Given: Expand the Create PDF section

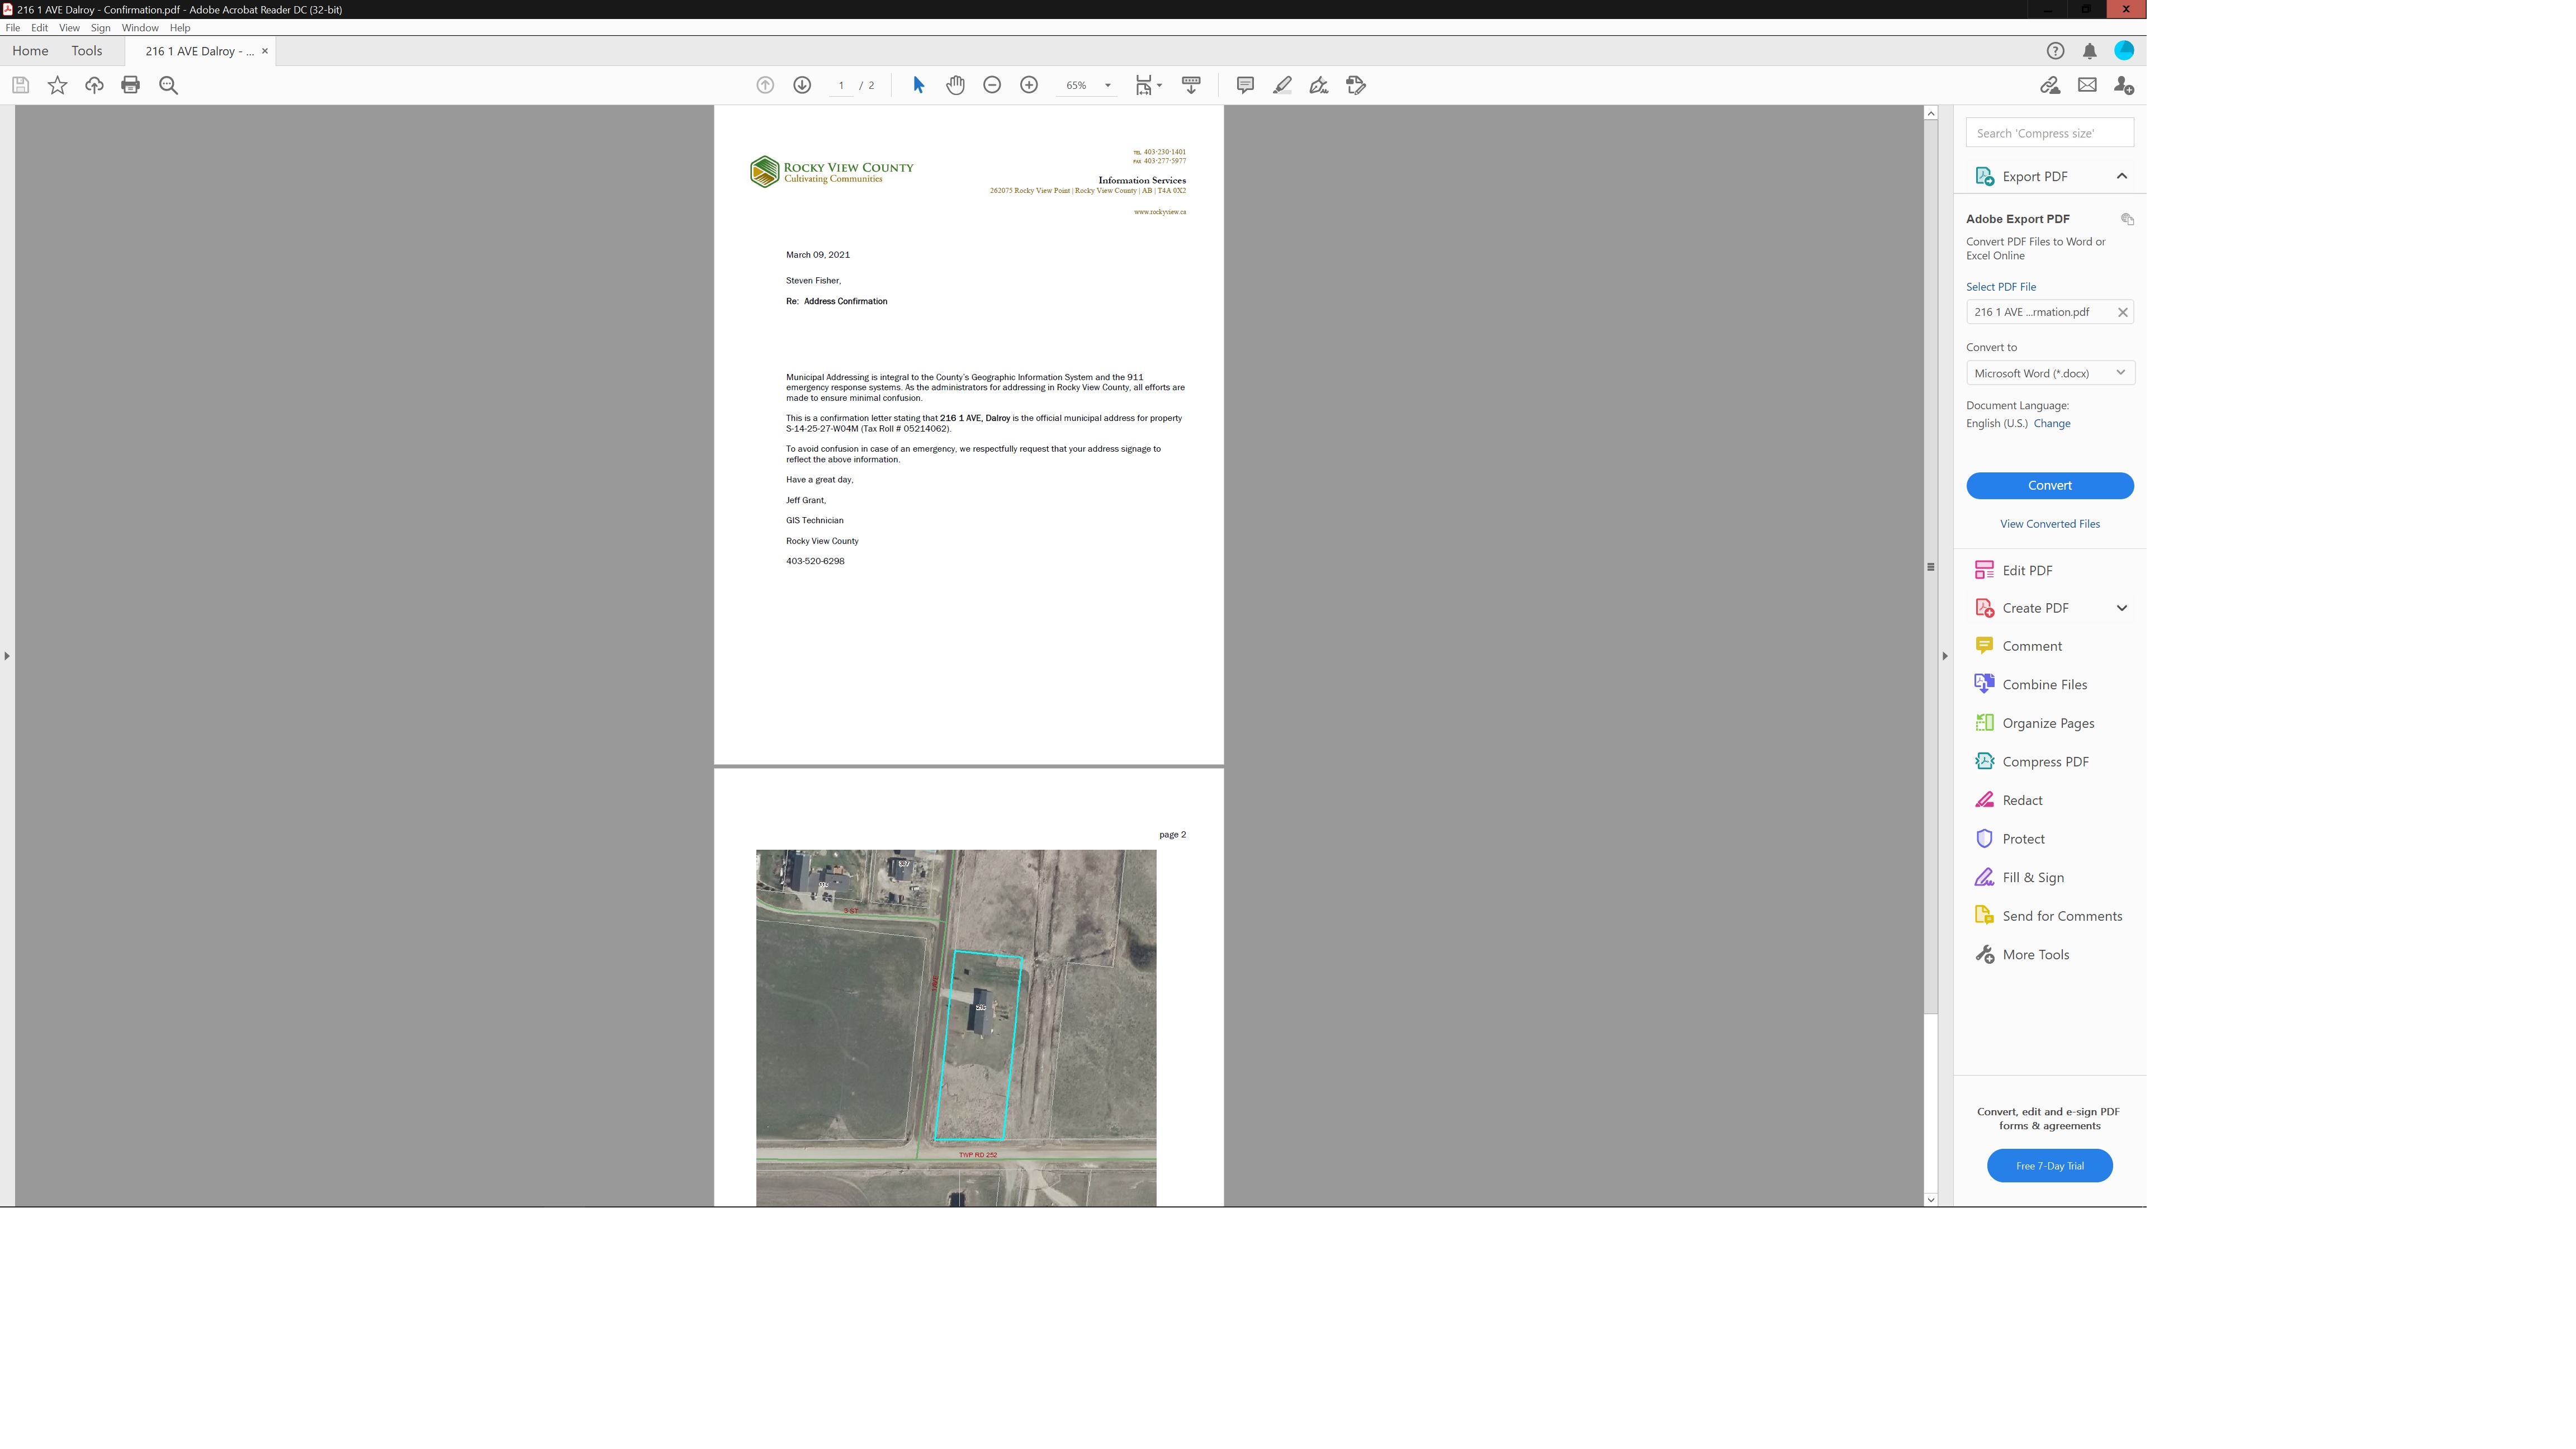Looking at the screenshot, I should pos(2121,608).
